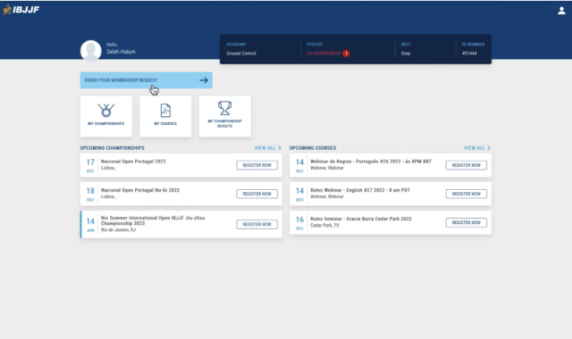This screenshot has height=339, width=572.
Task: Open My Courses document tile
Action: 165,116
